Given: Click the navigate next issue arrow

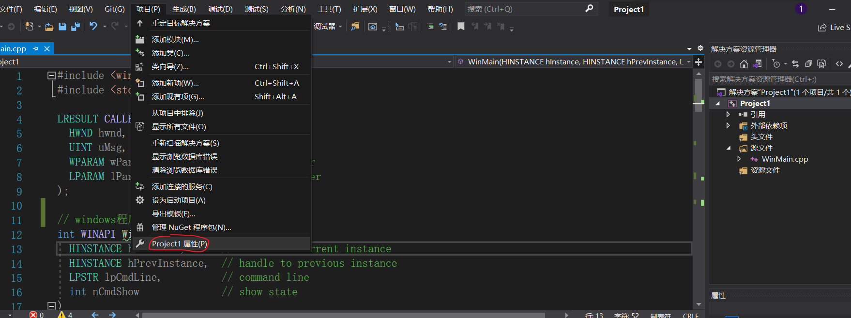Looking at the screenshot, I should pos(112,315).
